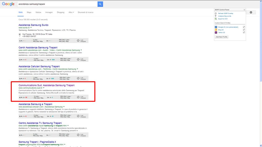Switch to the Maps tab

(29, 12)
